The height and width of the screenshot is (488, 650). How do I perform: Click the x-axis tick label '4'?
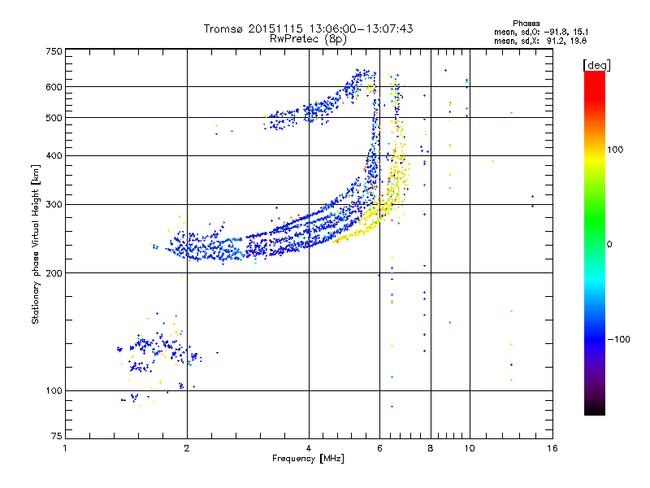coord(309,448)
